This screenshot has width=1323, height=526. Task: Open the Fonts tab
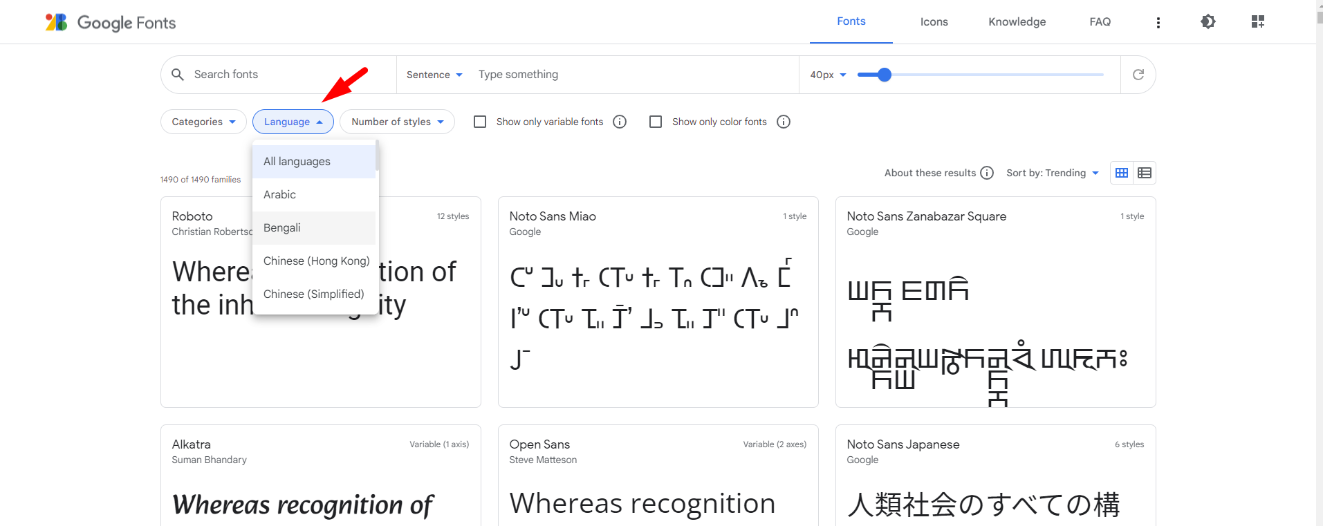[851, 21]
